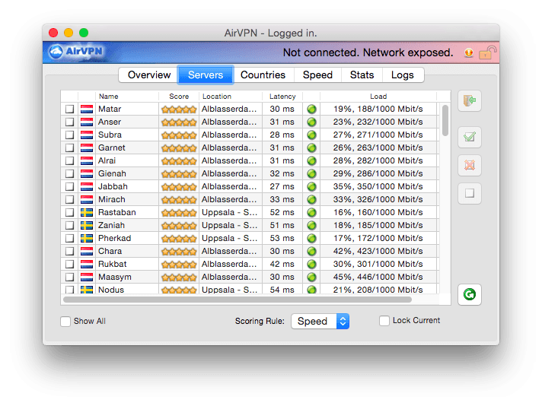This screenshot has width=542, height=406.
Task: Click the star rating for Subra
Action: (x=179, y=135)
